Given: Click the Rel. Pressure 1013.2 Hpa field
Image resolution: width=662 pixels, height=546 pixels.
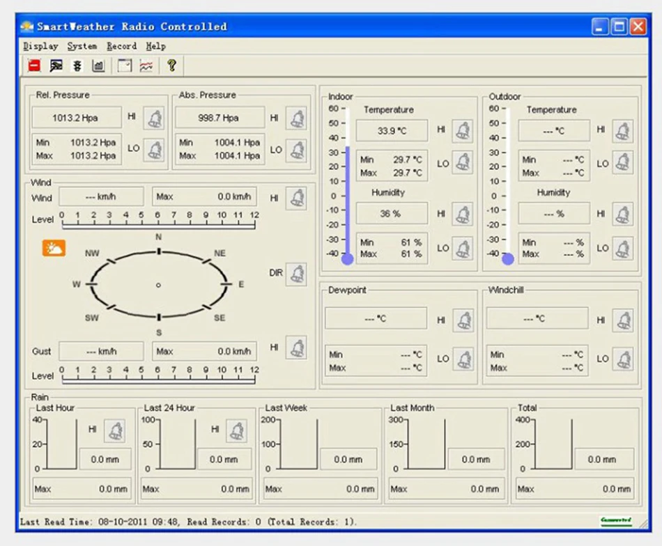Looking at the screenshot, I should click(x=76, y=118).
